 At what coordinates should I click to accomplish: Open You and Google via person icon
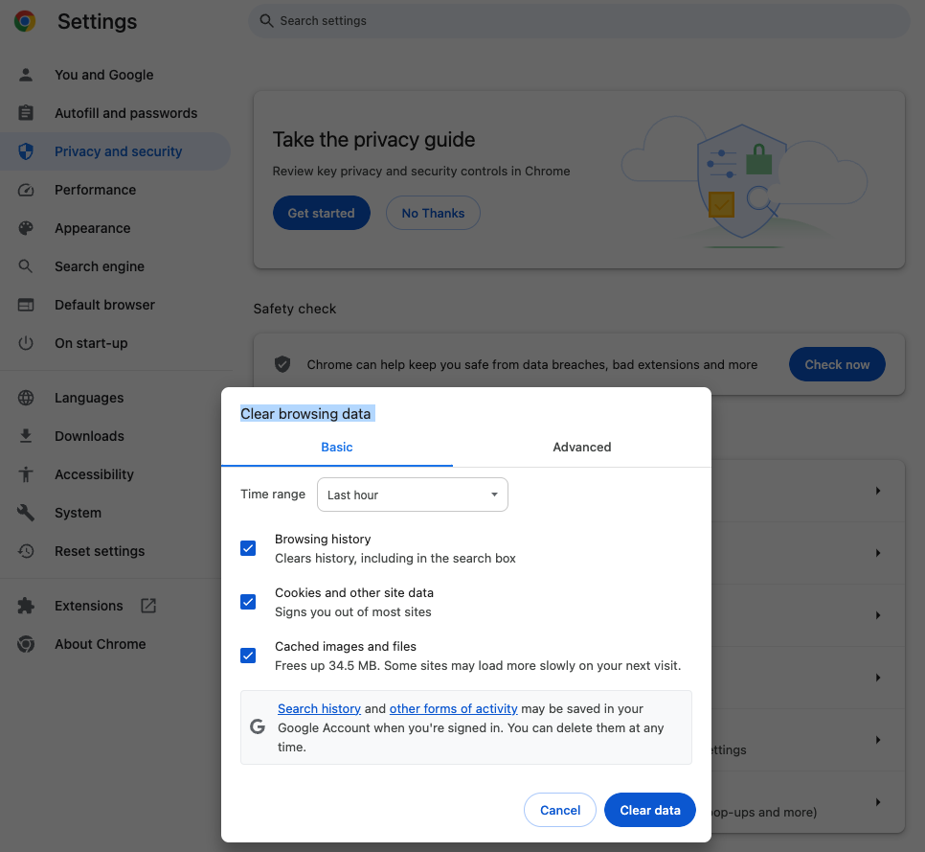tap(25, 75)
